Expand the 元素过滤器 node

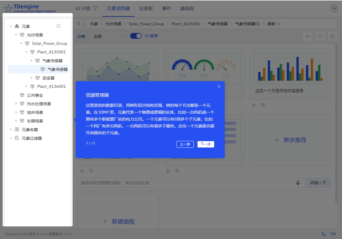pyautogui.click(x=11, y=138)
